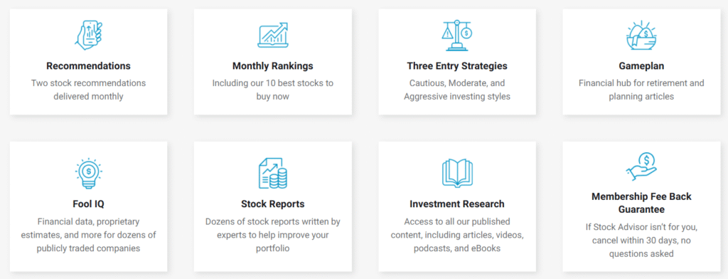
Task: Click the nest egg Gameplan icon
Action: (x=642, y=35)
